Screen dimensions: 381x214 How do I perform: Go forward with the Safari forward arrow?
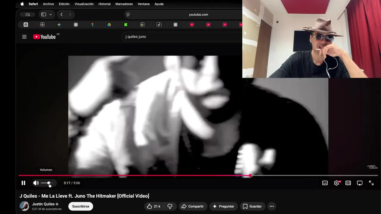(70, 15)
